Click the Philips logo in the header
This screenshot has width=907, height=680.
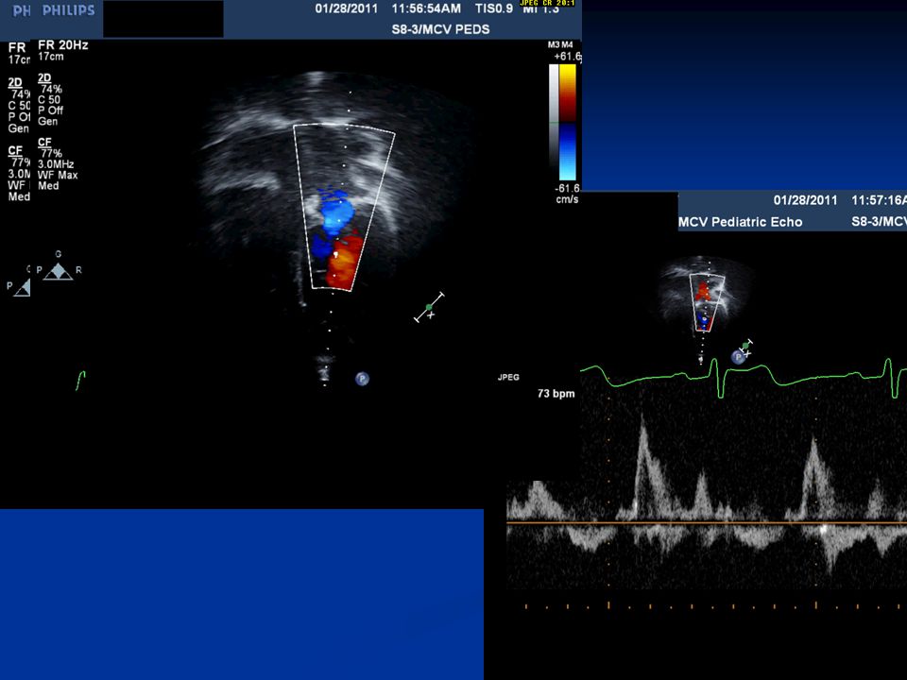tap(68, 10)
